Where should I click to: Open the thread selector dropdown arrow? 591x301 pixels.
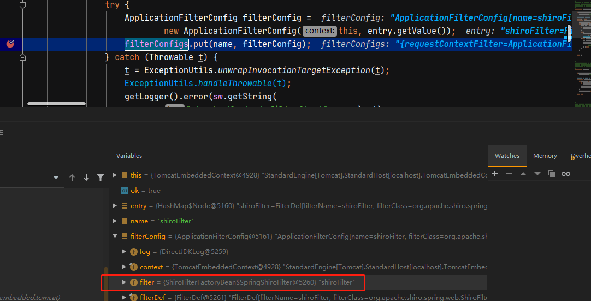[x=56, y=178]
